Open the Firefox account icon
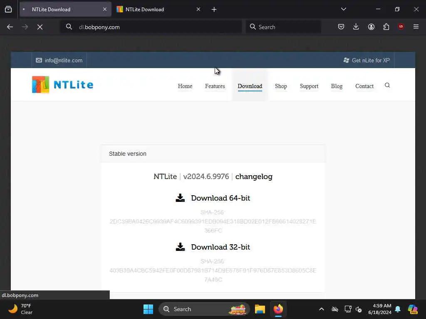Viewport: 426px width, 319px height. click(371, 27)
